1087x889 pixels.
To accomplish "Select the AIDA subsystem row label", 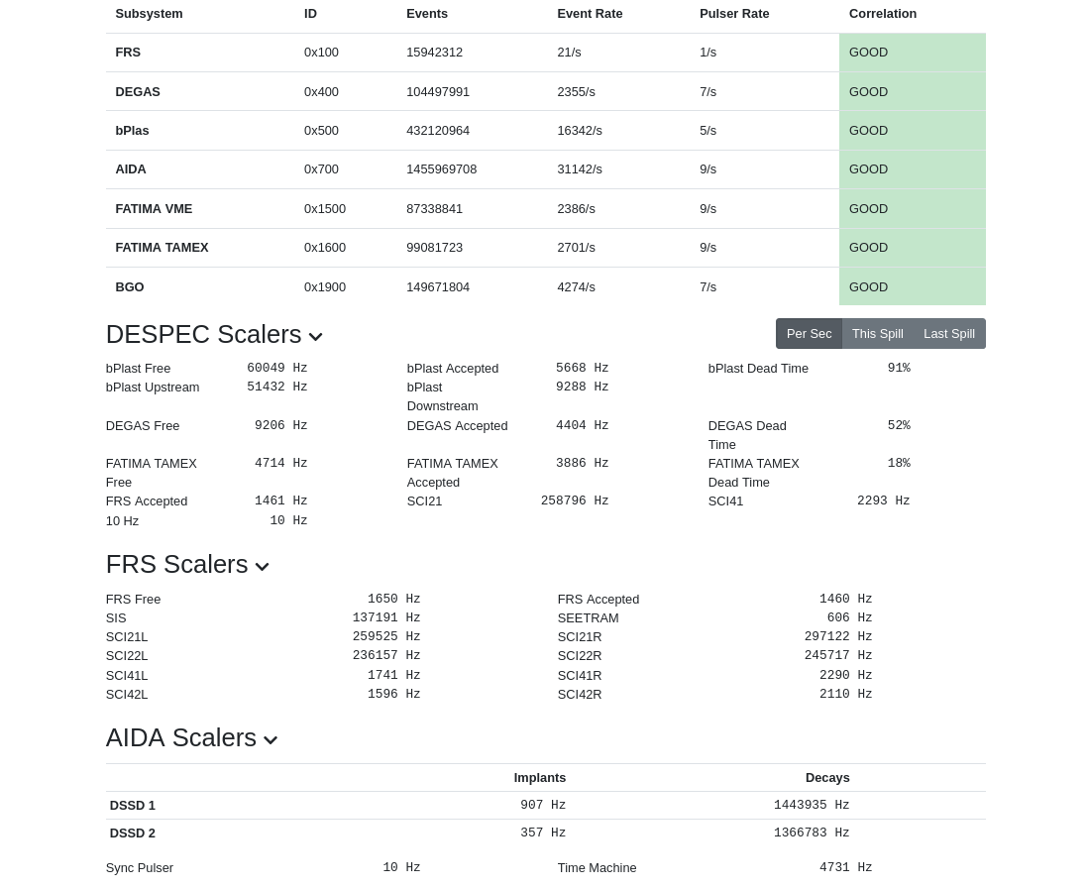I will [x=131, y=169].
